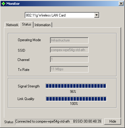Open the Information tab

point(42,25)
